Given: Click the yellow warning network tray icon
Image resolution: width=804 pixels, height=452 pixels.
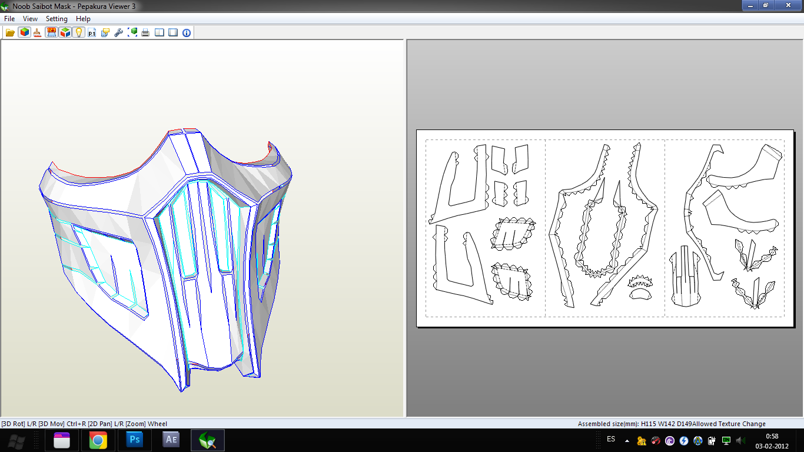Looking at the screenshot, I should tap(642, 440).
